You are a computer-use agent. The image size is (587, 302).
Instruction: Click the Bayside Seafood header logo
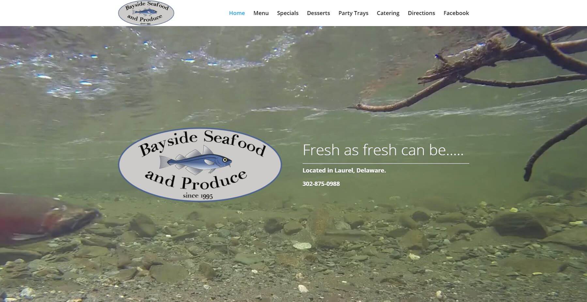(x=146, y=13)
